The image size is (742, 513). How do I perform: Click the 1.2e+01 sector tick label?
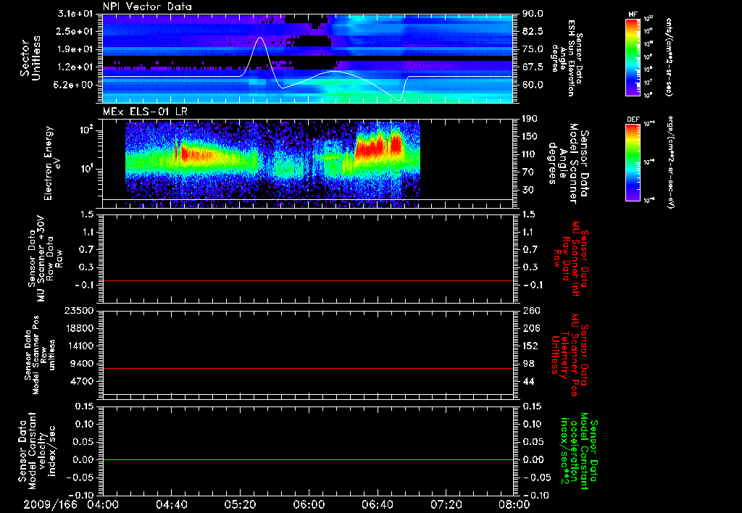click(x=75, y=67)
